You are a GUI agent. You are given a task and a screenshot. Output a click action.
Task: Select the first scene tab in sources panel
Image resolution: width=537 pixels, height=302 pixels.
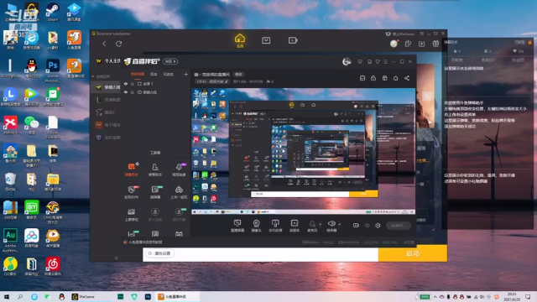point(138,74)
